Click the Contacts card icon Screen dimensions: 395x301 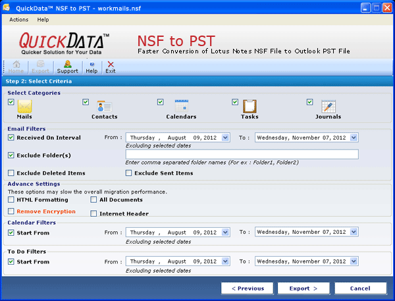[x=104, y=107]
